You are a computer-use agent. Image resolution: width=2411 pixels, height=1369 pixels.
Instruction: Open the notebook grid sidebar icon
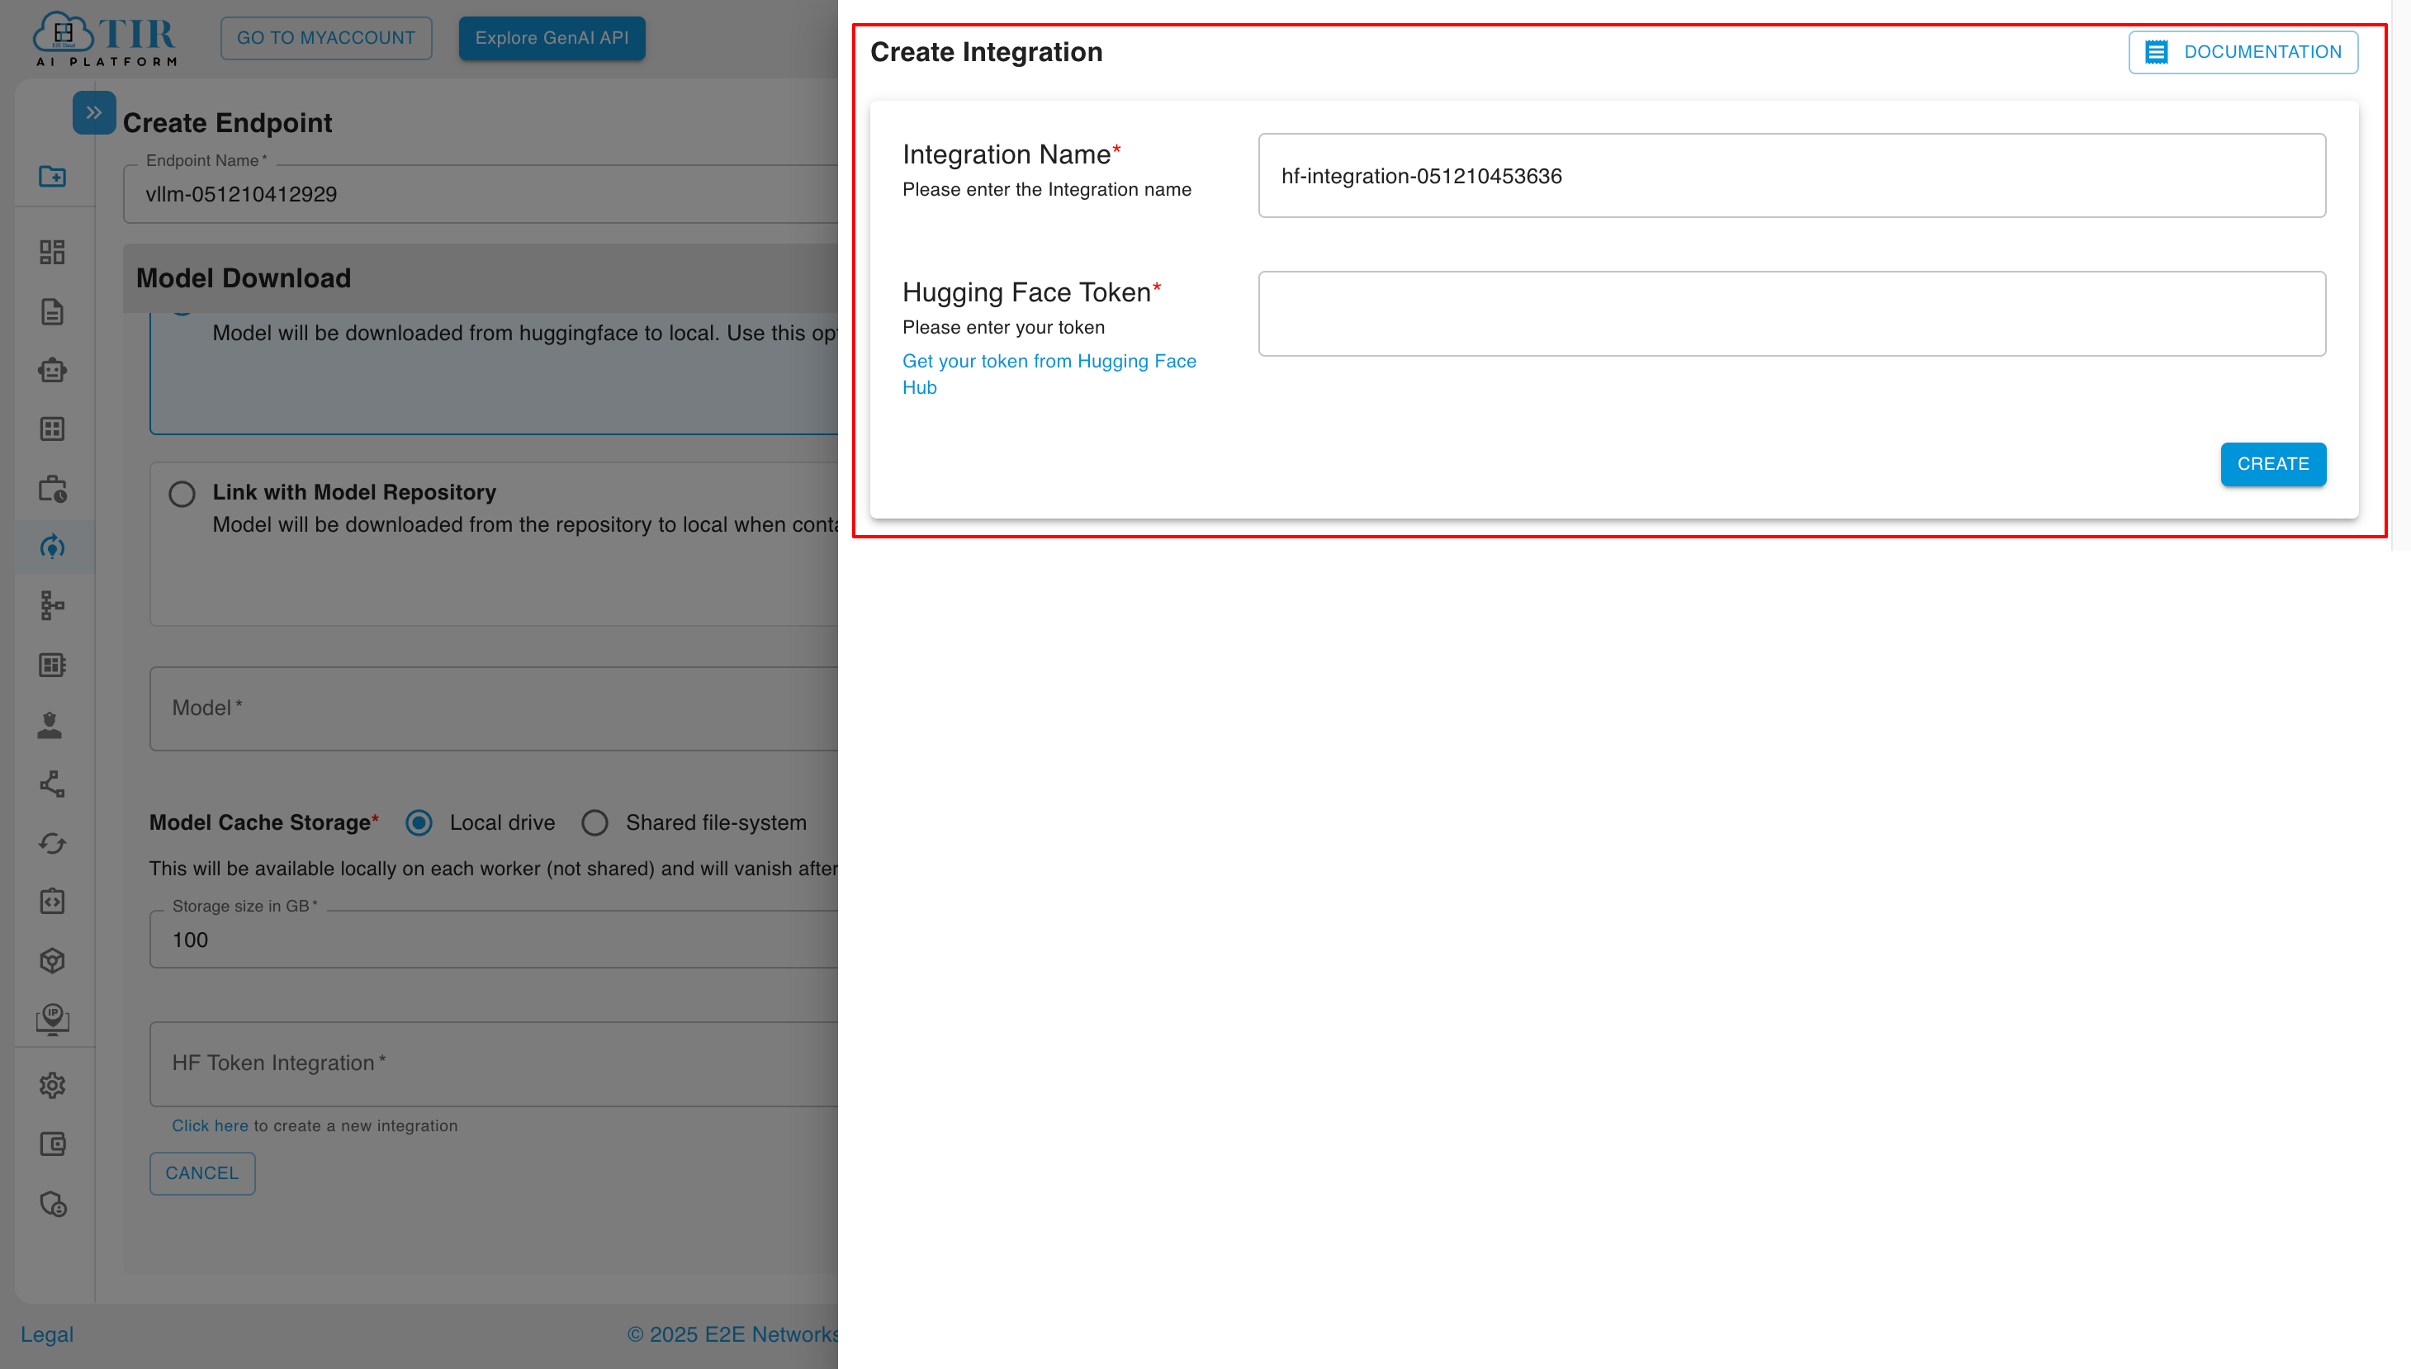52,665
